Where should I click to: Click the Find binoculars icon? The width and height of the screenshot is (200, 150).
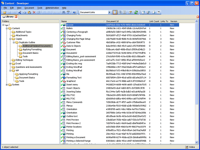point(63,12)
